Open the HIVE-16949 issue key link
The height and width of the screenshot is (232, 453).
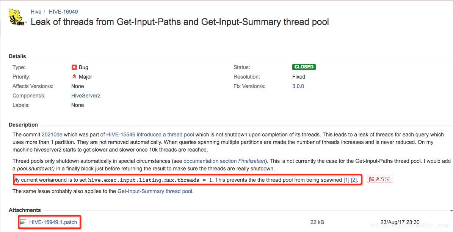63,12
